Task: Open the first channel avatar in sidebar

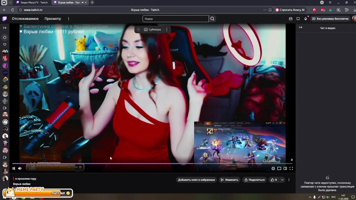Action: (x=5, y=51)
